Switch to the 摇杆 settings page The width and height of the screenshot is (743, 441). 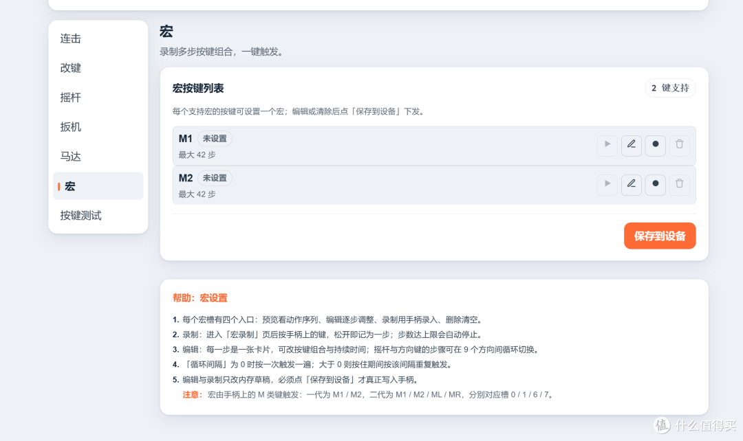[x=98, y=98]
